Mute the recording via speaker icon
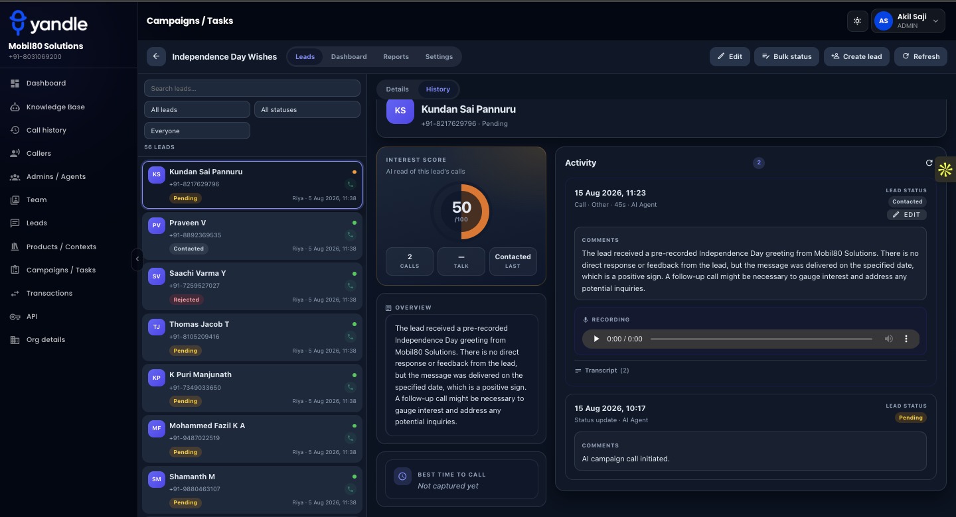This screenshot has width=956, height=517. (x=888, y=339)
